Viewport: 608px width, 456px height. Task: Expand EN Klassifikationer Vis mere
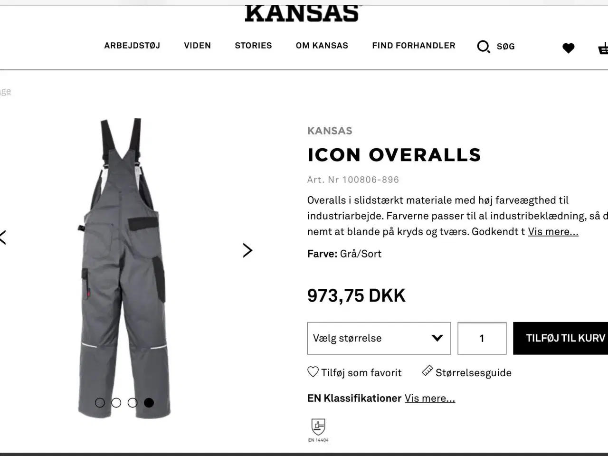click(x=430, y=399)
